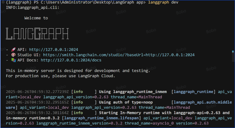Click 'in-memory runtime=0.3.2' text
The width and height of the screenshot is (235, 128).
[x=33, y=118]
